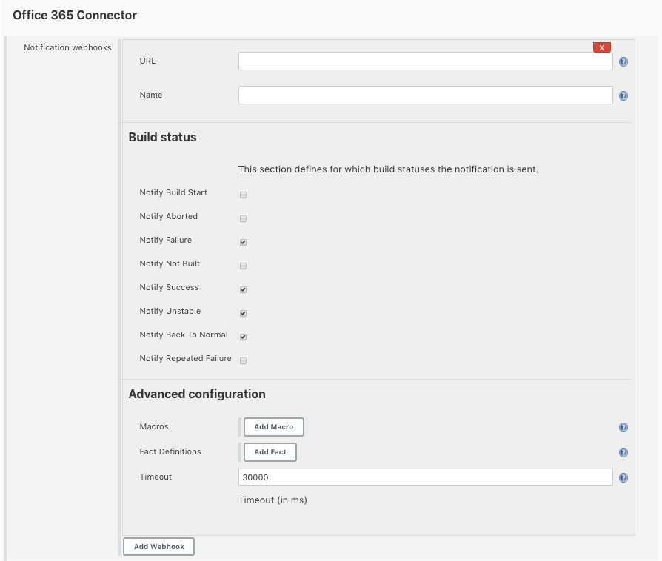Uncheck Notify Success checkbox

pos(243,289)
